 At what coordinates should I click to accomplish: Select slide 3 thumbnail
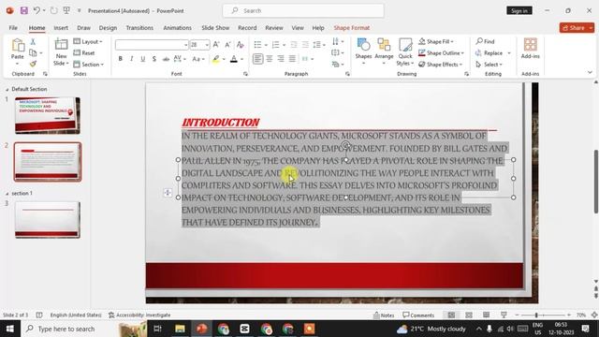pyautogui.click(x=48, y=220)
